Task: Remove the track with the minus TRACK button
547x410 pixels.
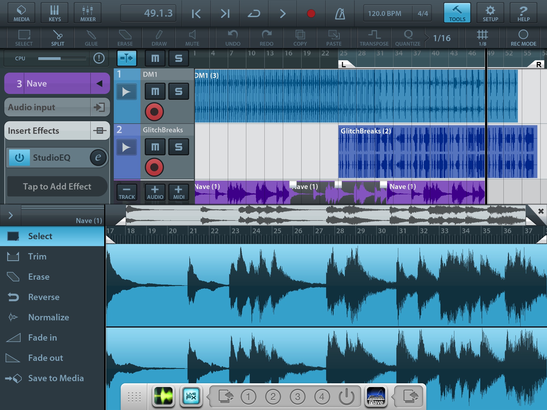Action: [x=127, y=192]
